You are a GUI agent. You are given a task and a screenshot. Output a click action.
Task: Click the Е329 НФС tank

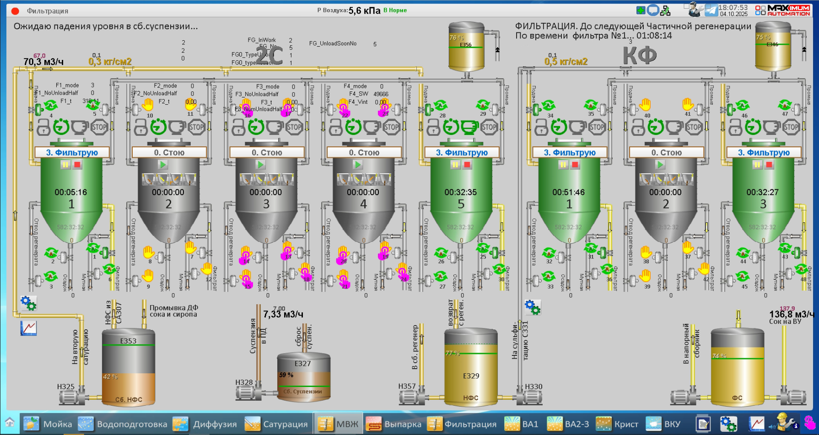[471, 371]
